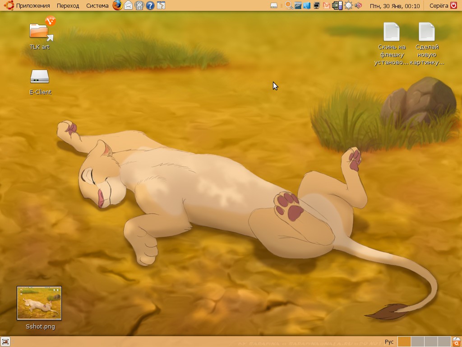Open the date and time calendar
462x347 pixels.
pos(394,5)
